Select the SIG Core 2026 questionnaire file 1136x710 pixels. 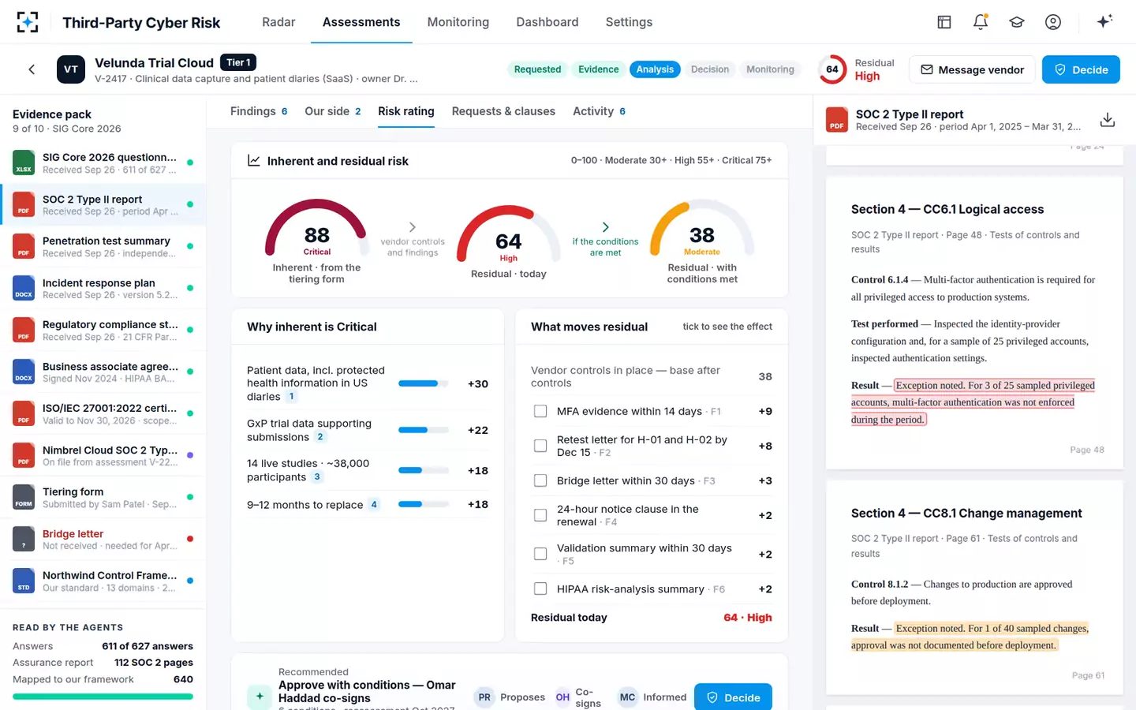coord(103,163)
